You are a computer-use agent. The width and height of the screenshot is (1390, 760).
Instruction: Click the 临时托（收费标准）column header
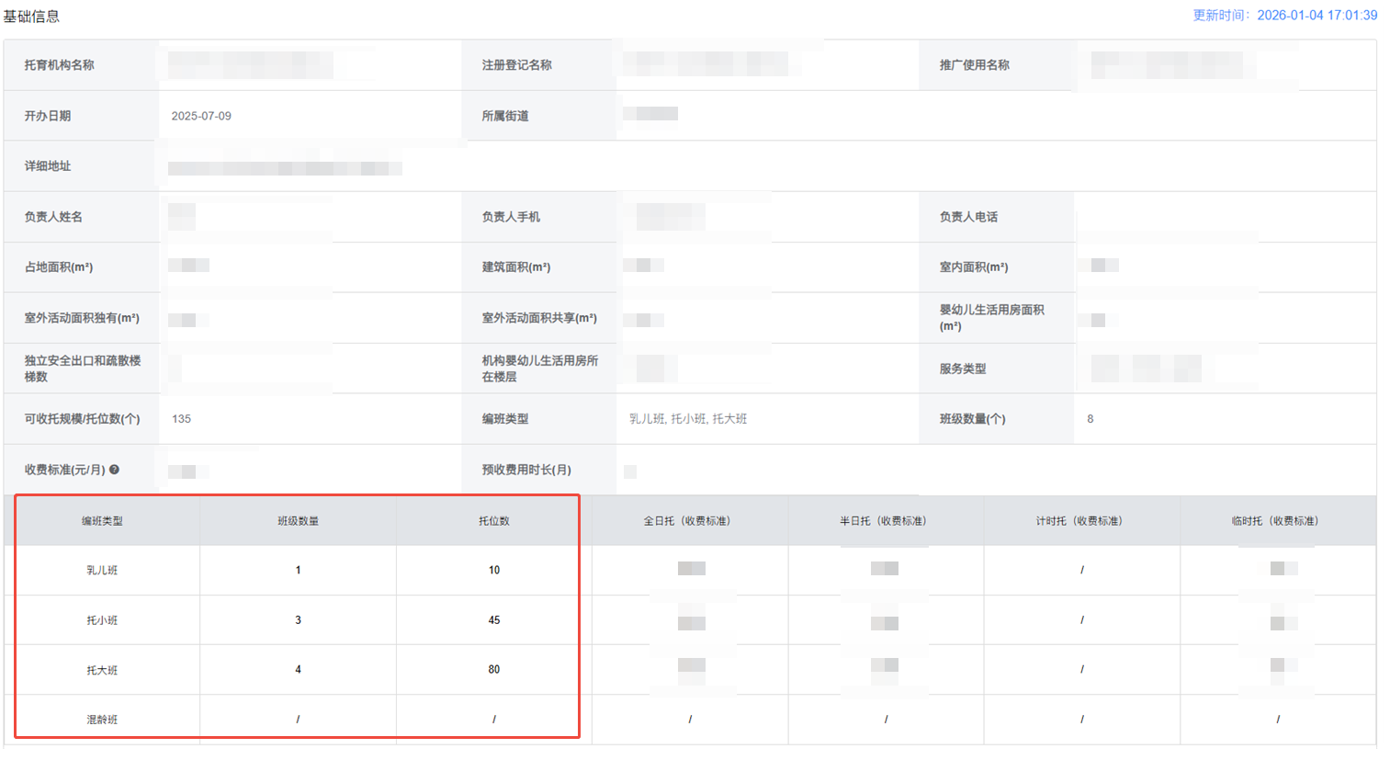pyautogui.click(x=1277, y=521)
